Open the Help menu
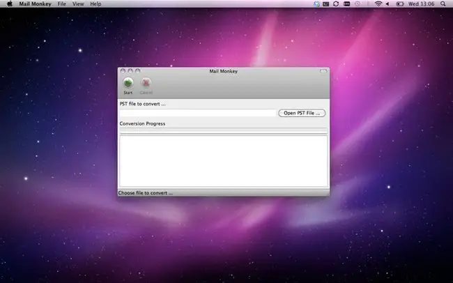Image resolution: width=453 pixels, height=283 pixels. click(95, 3)
